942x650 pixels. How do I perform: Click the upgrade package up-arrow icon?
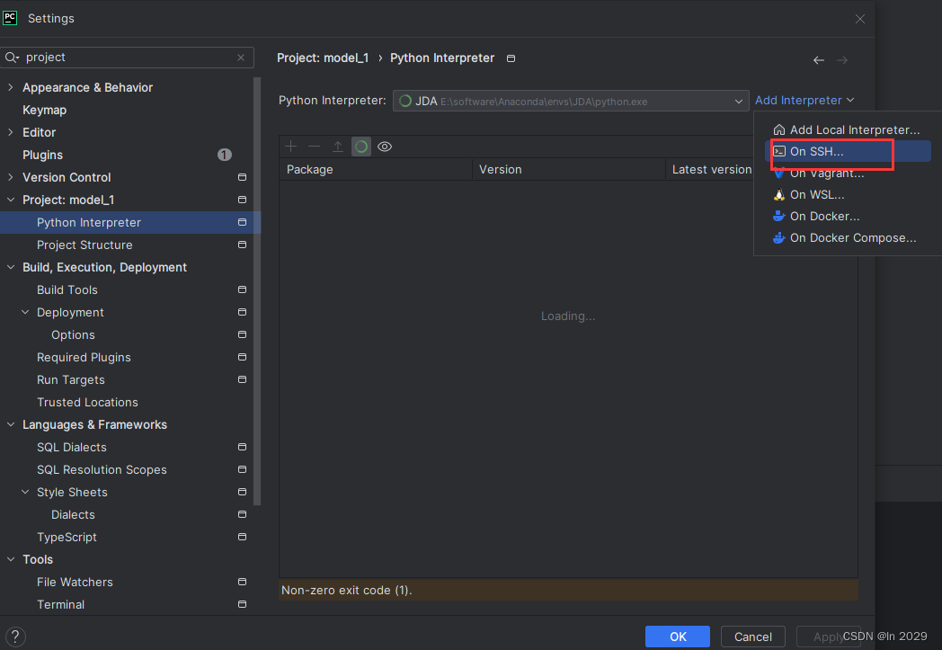click(338, 147)
